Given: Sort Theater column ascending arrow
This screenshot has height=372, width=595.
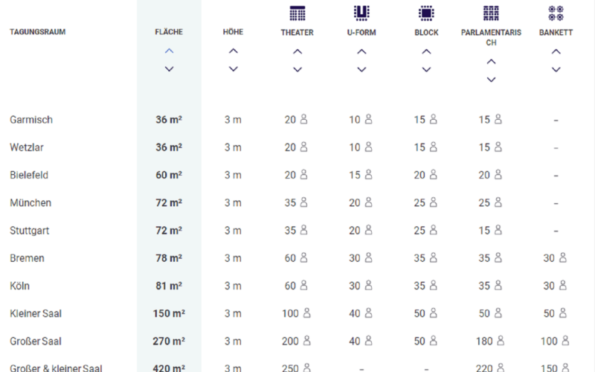Looking at the screenshot, I should click(297, 51).
